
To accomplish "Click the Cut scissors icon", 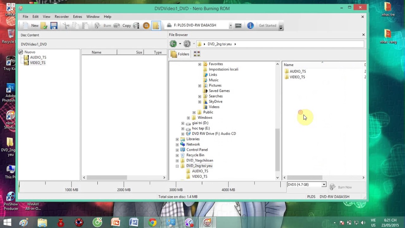I will (66, 26).
